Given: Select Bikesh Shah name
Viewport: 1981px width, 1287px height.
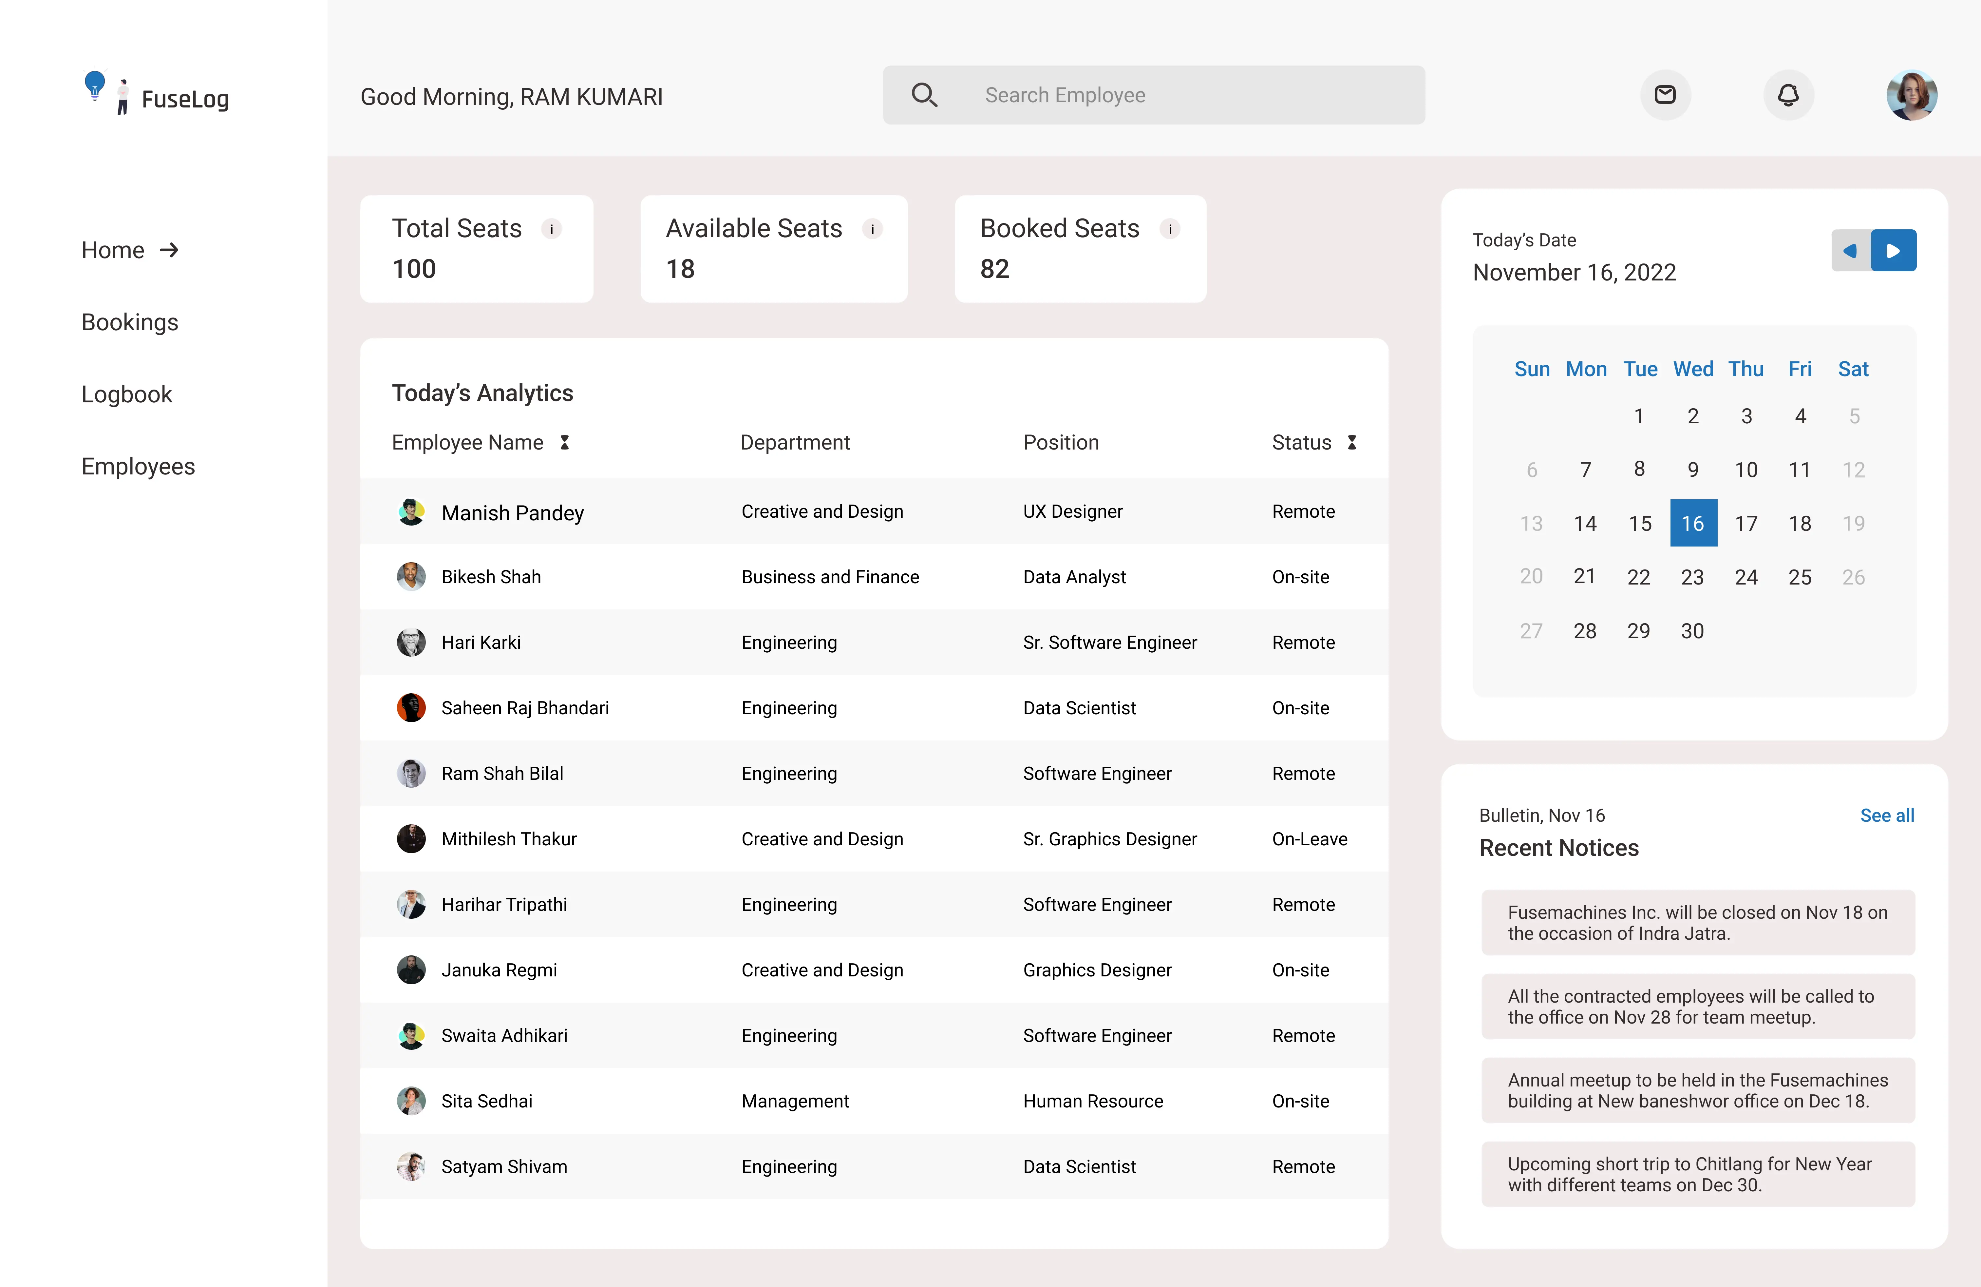Looking at the screenshot, I should [491, 578].
